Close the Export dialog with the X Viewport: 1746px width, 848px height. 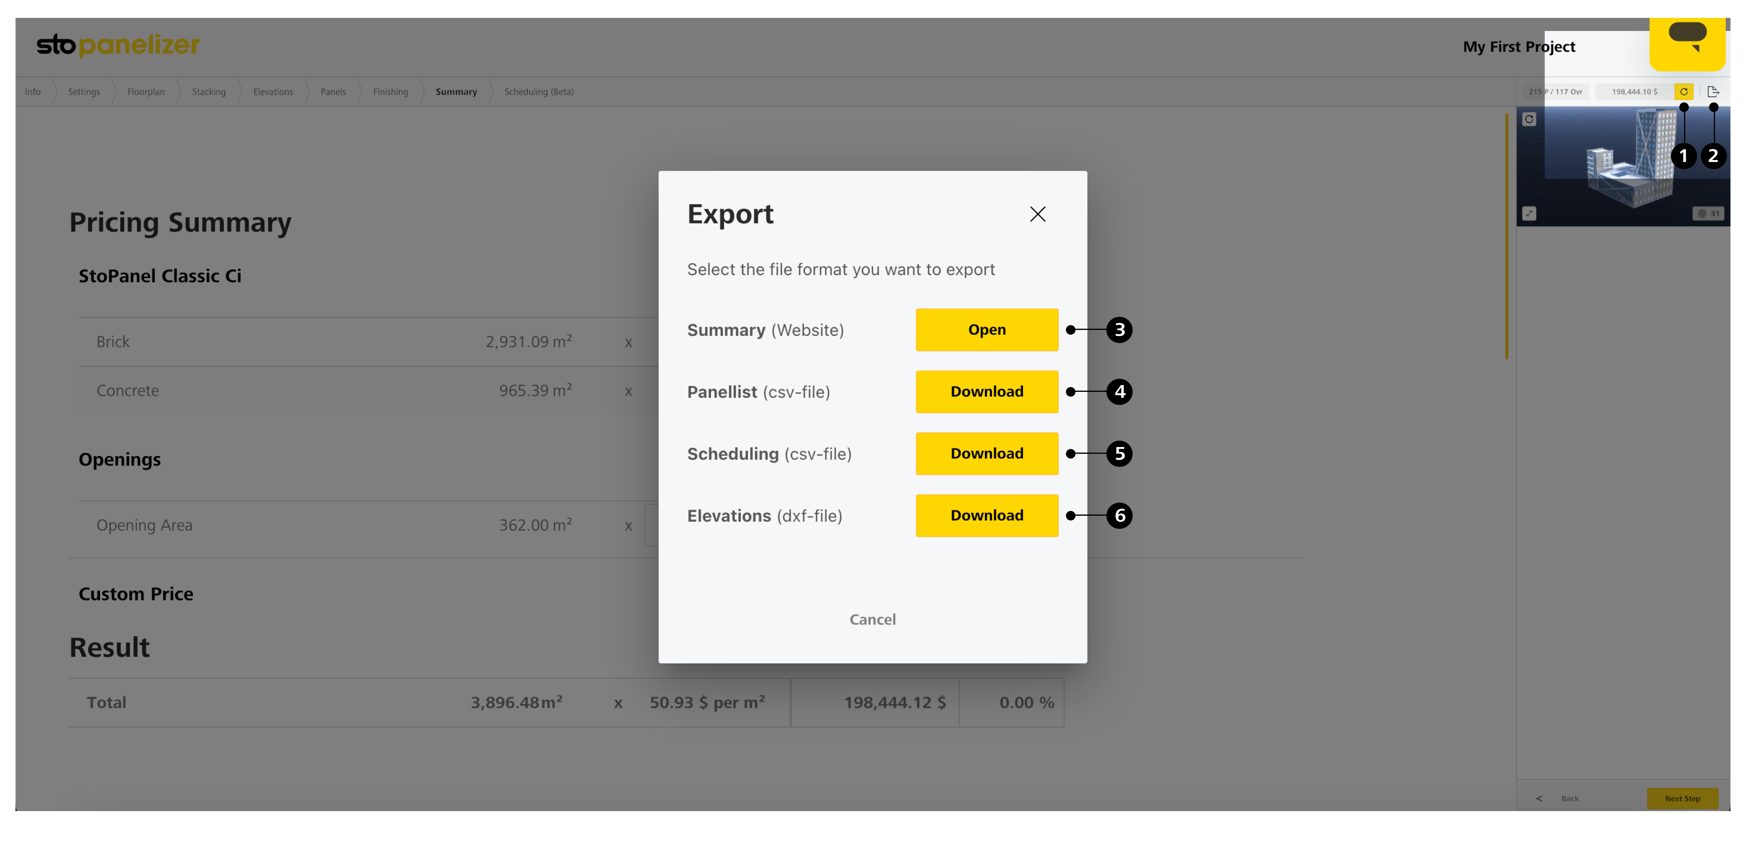coord(1037,214)
